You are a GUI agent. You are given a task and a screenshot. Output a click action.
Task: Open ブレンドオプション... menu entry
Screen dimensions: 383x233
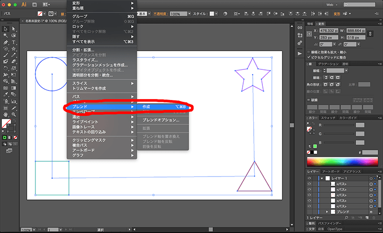161,120
